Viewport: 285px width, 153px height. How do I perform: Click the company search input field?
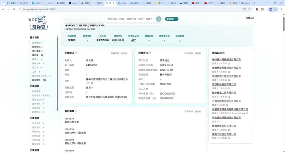pyautogui.click(x=130, y=19)
